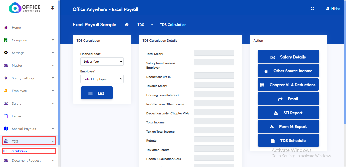
Task: Click the Office Anywhere - Excel Payroll title
Action: (x=105, y=10)
